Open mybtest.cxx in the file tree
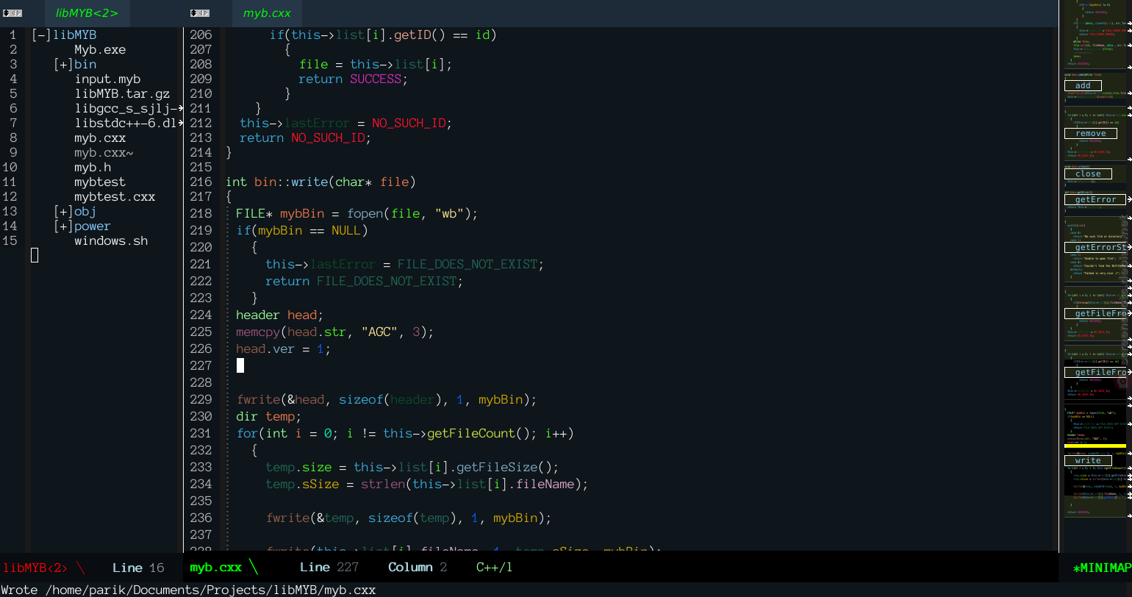The width and height of the screenshot is (1132, 597). click(115, 196)
